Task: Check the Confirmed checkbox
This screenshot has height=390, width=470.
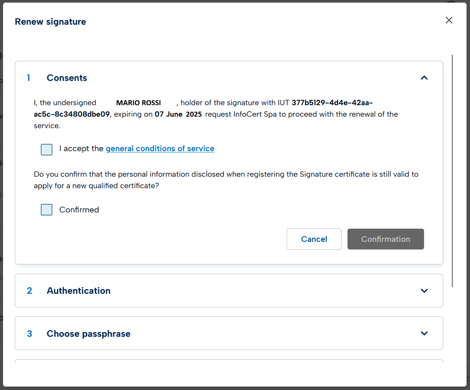Action: click(47, 210)
